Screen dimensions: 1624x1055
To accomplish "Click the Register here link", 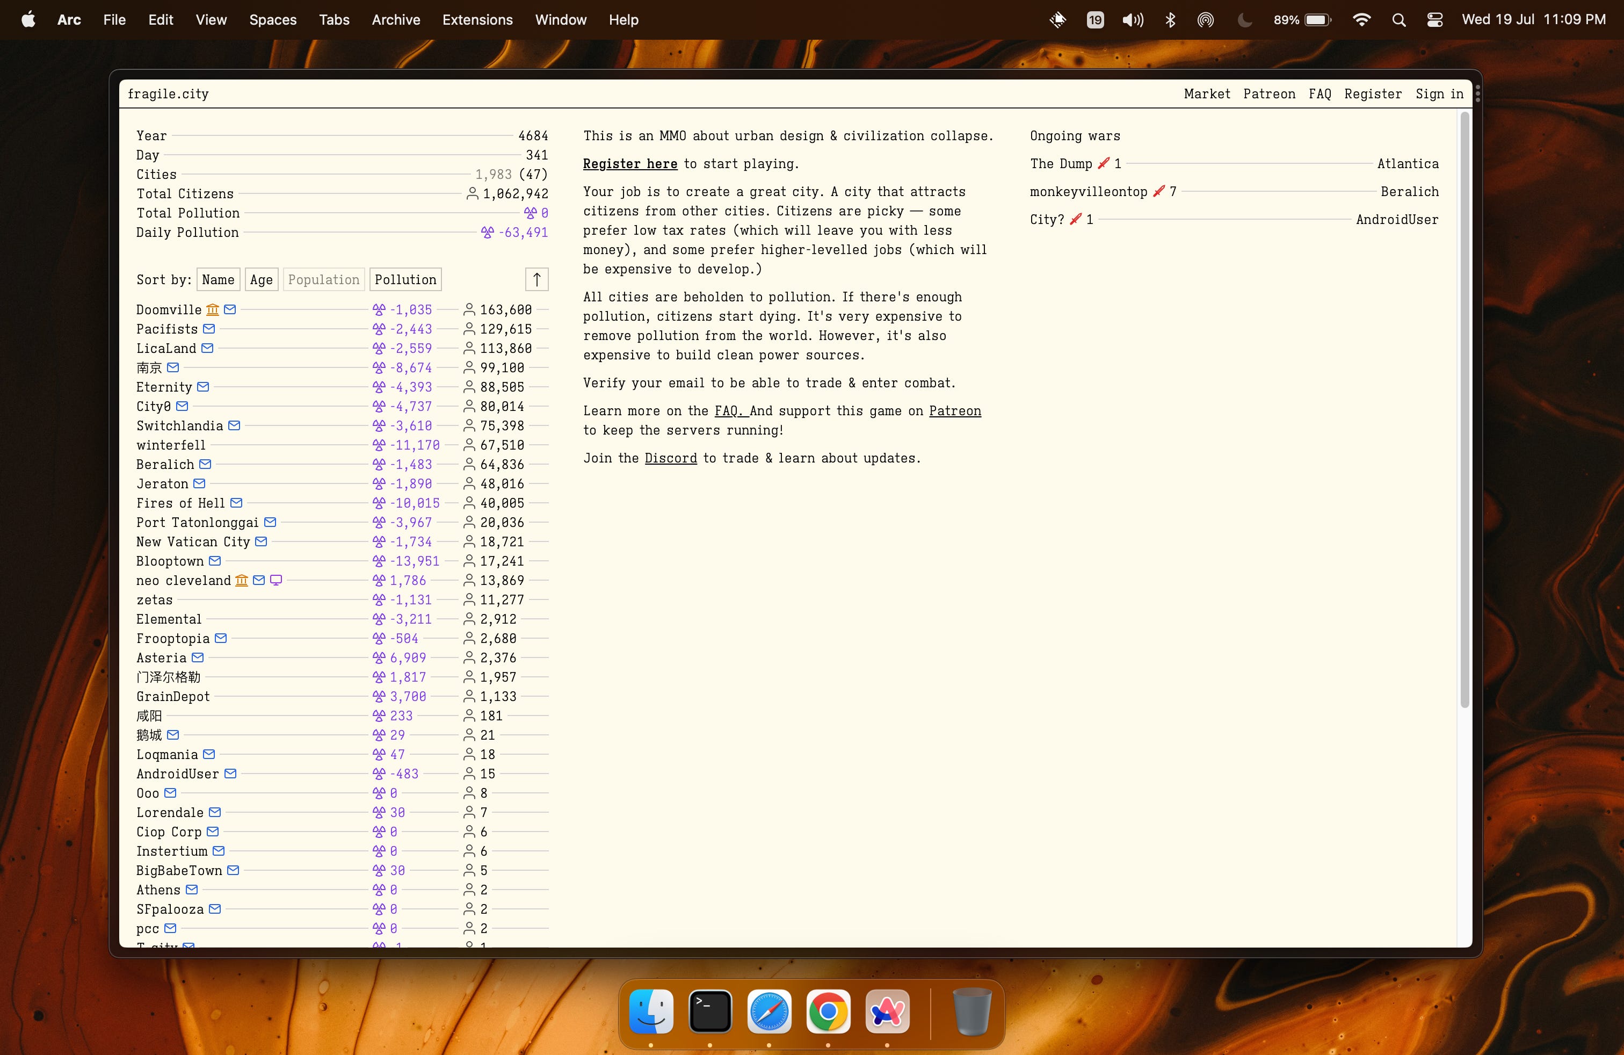I will [630, 164].
